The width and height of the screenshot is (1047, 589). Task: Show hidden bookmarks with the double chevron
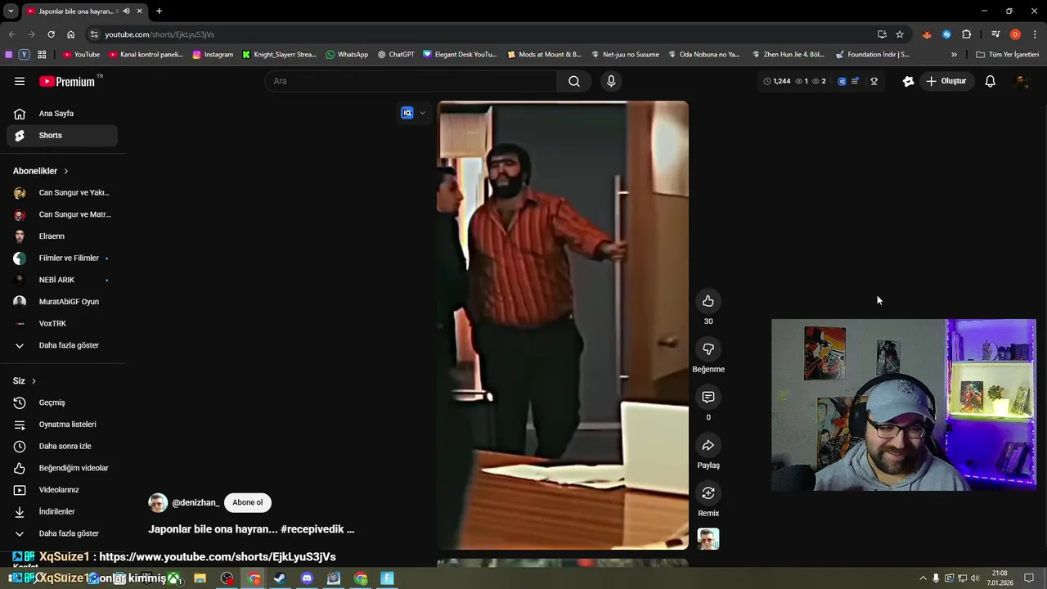(x=954, y=55)
